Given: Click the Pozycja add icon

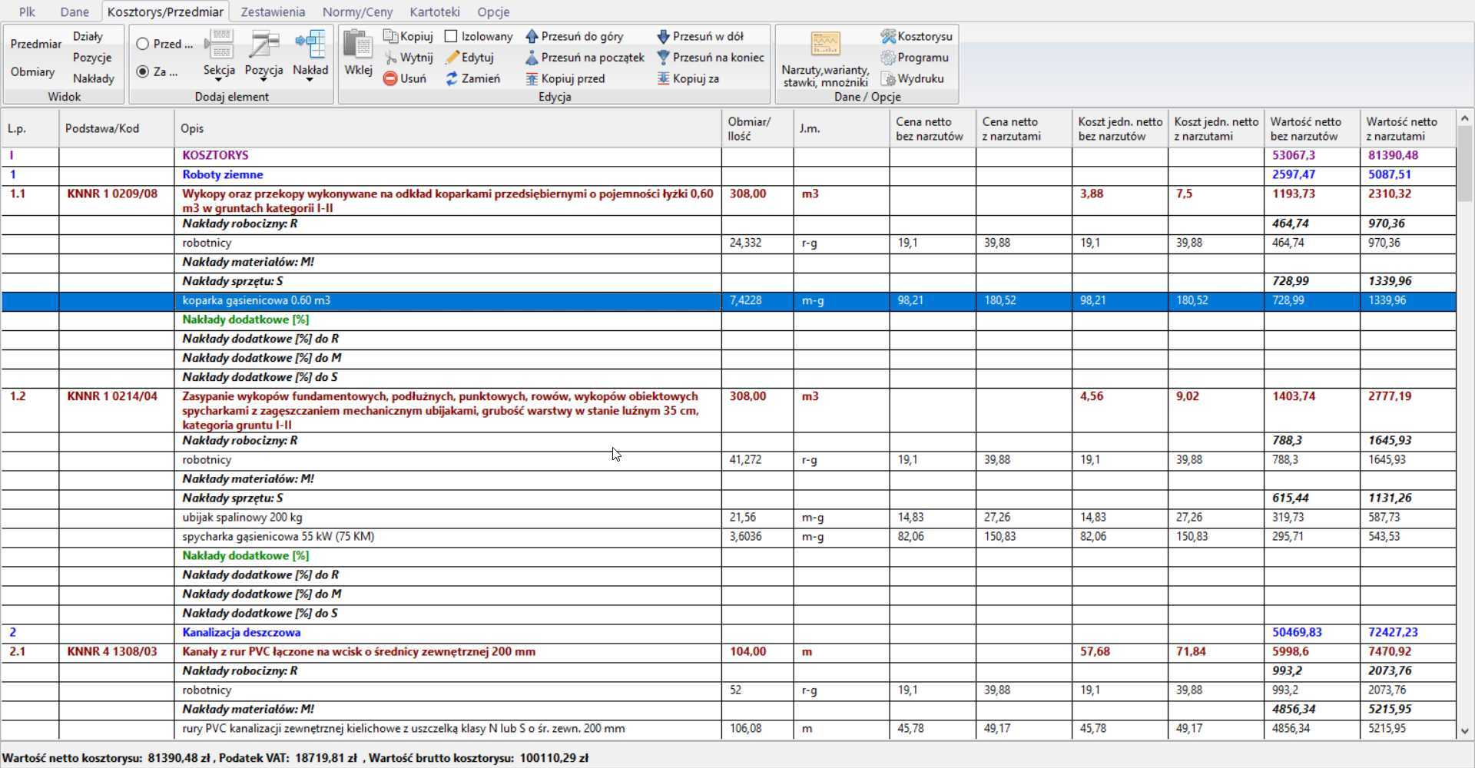Looking at the screenshot, I should [x=264, y=45].
